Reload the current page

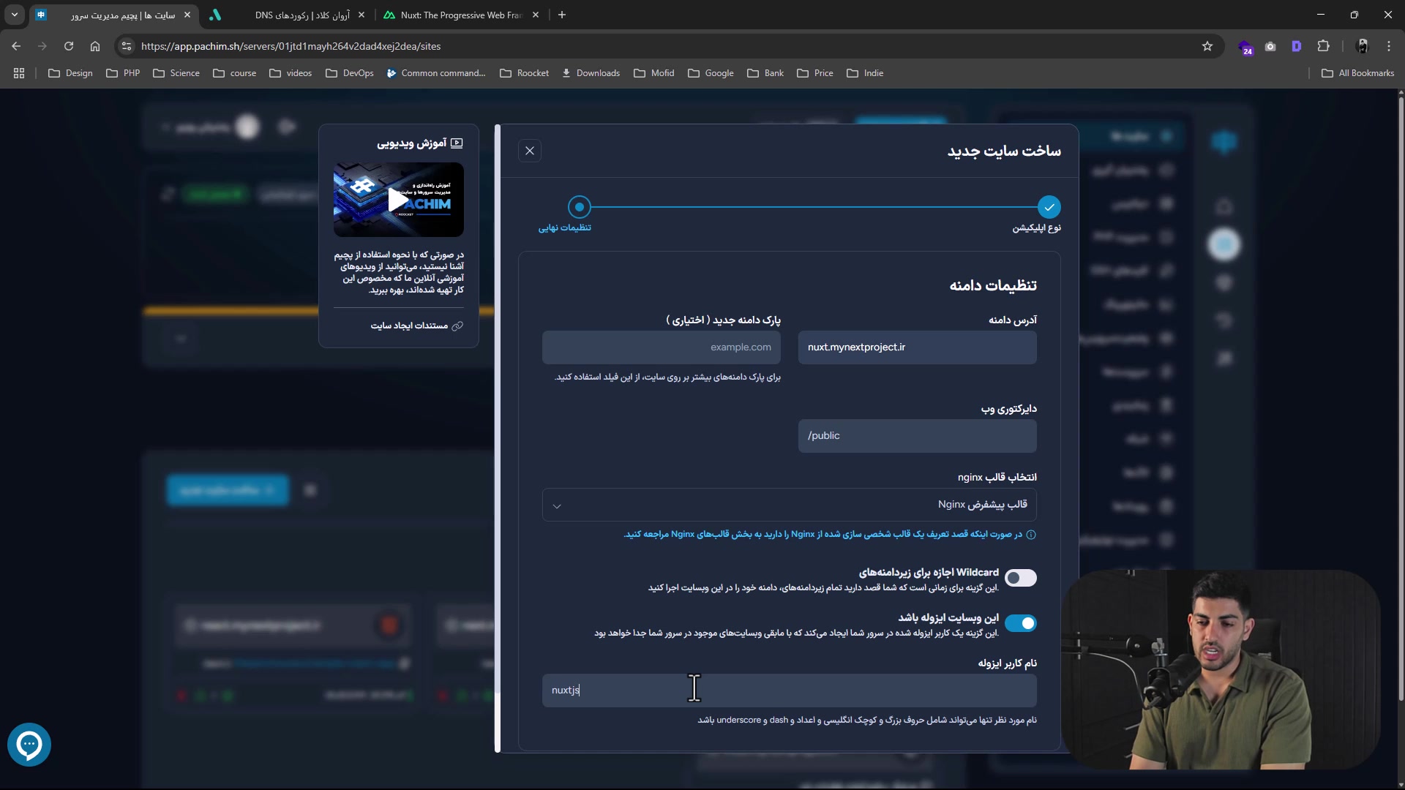pos(69,46)
